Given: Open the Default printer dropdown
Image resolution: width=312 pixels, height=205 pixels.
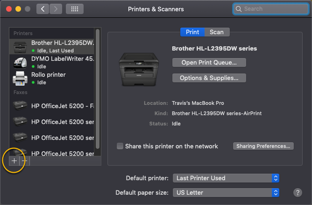Looking at the screenshot, I should click(226, 178).
